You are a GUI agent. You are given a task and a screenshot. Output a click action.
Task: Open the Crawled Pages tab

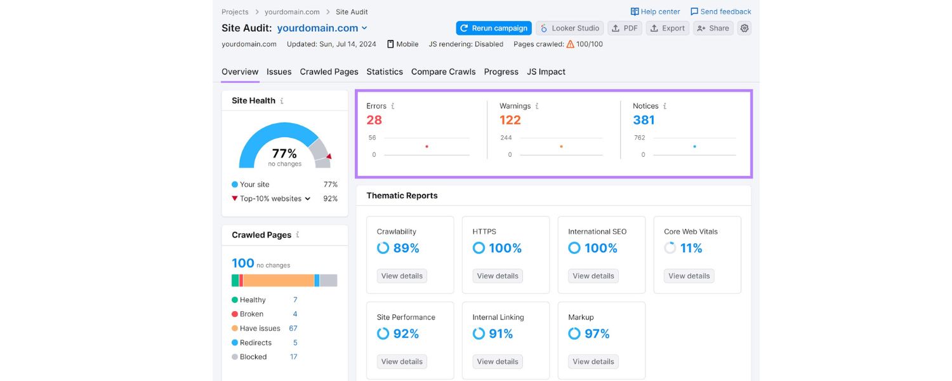329,72
